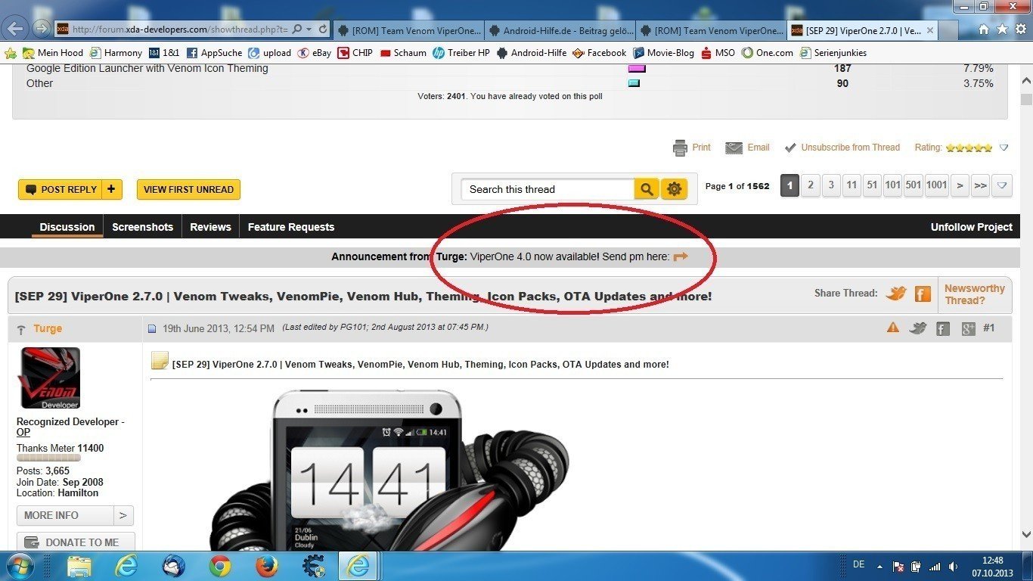The height and width of the screenshot is (581, 1033).
Task: Click the envelope icon next to Email
Action: pyautogui.click(x=734, y=148)
